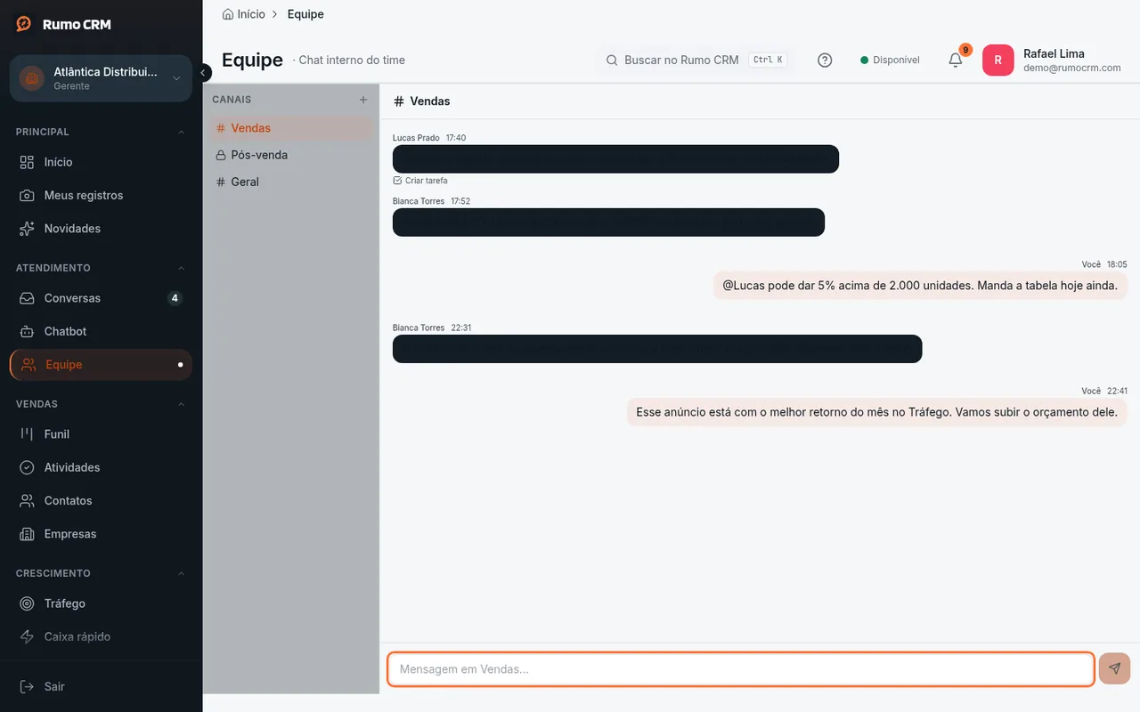
Task: Open the help question mark icon
Action: click(825, 61)
